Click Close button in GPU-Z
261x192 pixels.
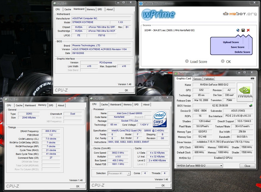coord(247,166)
